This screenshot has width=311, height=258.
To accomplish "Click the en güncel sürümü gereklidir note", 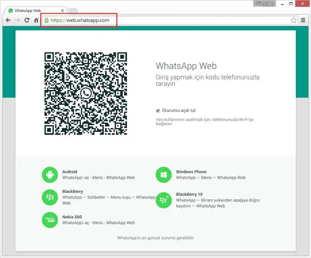I will (155, 238).
